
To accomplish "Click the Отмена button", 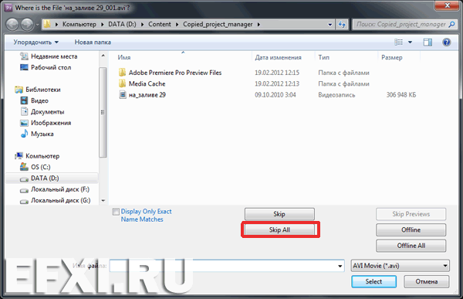I will pyautogui.click(x=427, y=281).
